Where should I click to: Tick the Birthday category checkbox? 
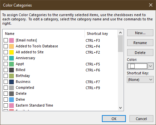click(6, 76)
